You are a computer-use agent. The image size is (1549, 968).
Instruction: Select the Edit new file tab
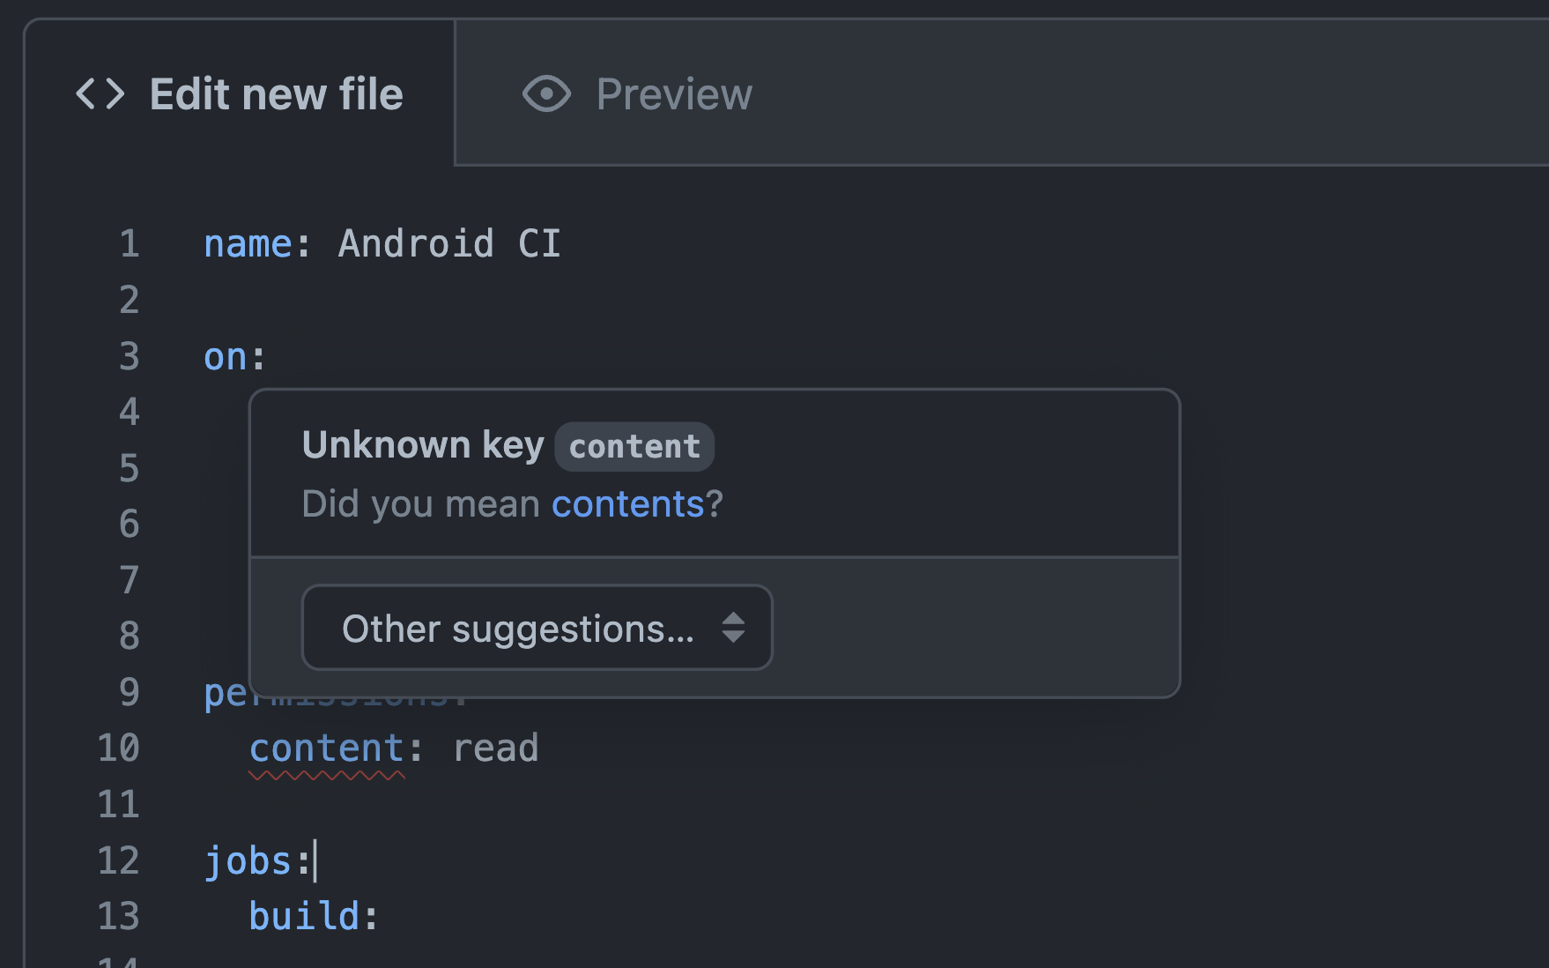(x=240, y=94)
